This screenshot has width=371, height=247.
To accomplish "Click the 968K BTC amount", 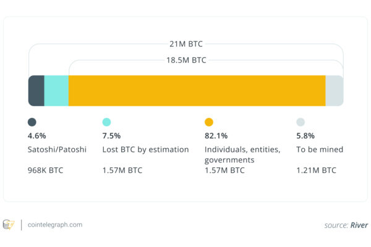I will [46, 170].
